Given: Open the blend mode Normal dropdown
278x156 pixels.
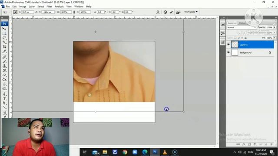Looking at the screenshot, I should 242,27.
